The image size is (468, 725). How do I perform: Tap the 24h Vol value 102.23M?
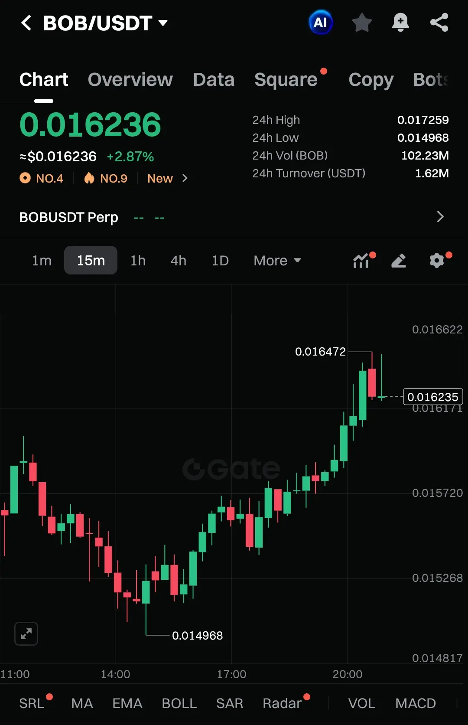[x=425, y=156]
